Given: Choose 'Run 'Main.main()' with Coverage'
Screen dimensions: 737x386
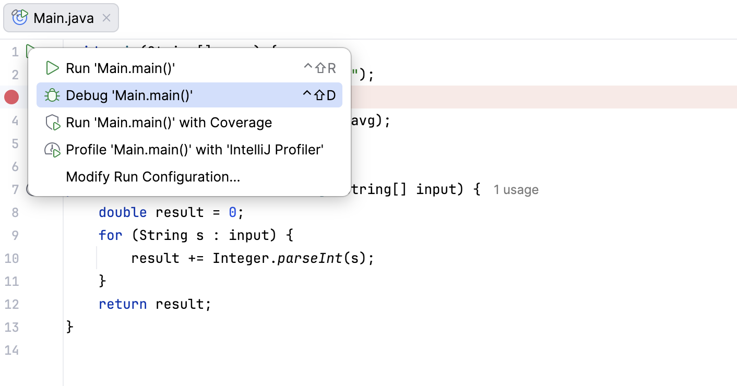Looking at the screenshot, I should coord(169,122).
